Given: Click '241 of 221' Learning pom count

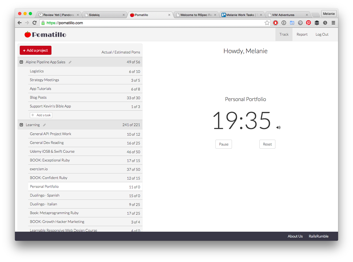Looking at the screenshot, I should (x=131, y=125).
